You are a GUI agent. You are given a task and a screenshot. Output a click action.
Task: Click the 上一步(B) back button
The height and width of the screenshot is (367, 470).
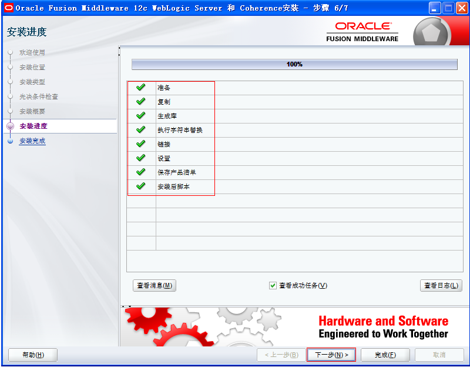tap(281, 355)
